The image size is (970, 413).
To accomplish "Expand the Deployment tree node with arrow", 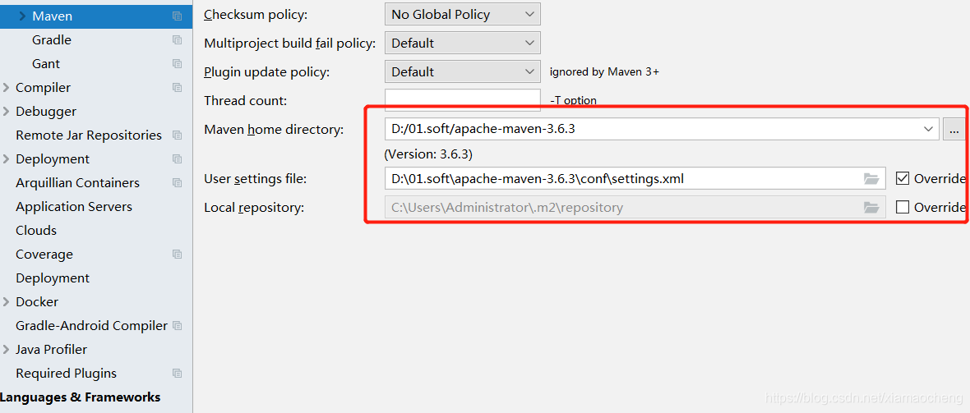I will [x=7, y=159].
